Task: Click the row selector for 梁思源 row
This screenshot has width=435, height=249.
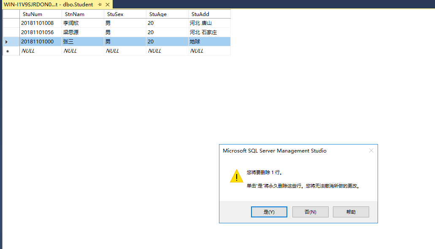Action: tap(11, 32)
